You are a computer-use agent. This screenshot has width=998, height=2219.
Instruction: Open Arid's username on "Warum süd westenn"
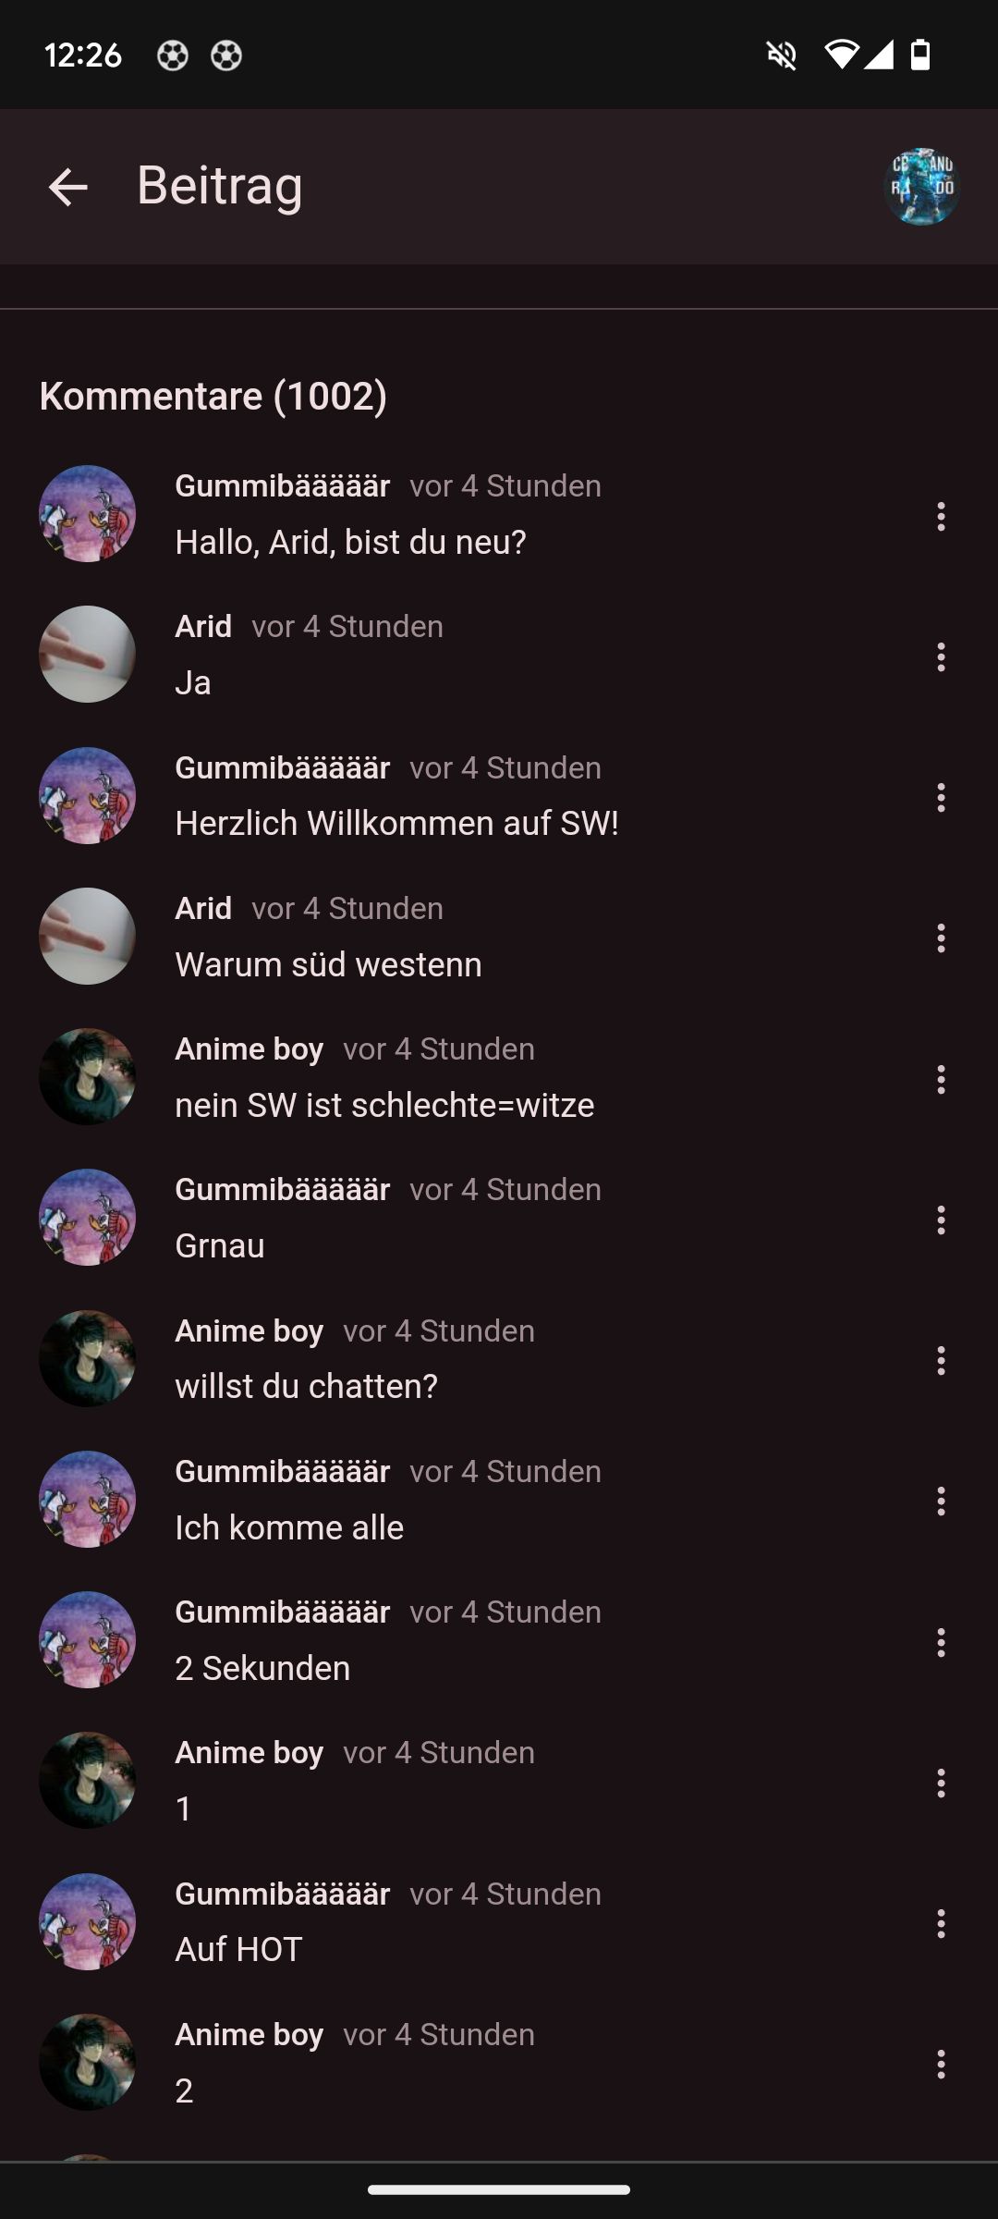coord(203,908)
